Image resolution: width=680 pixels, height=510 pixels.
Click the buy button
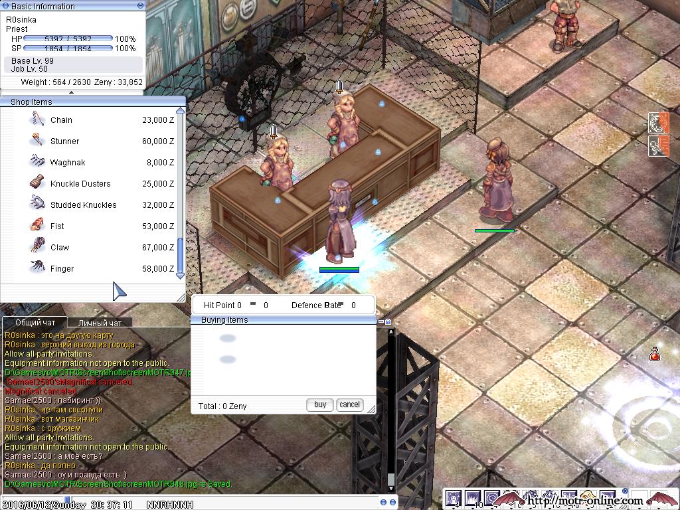click(x=320, y=404)
